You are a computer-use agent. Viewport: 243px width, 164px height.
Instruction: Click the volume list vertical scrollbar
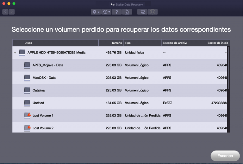228,68
